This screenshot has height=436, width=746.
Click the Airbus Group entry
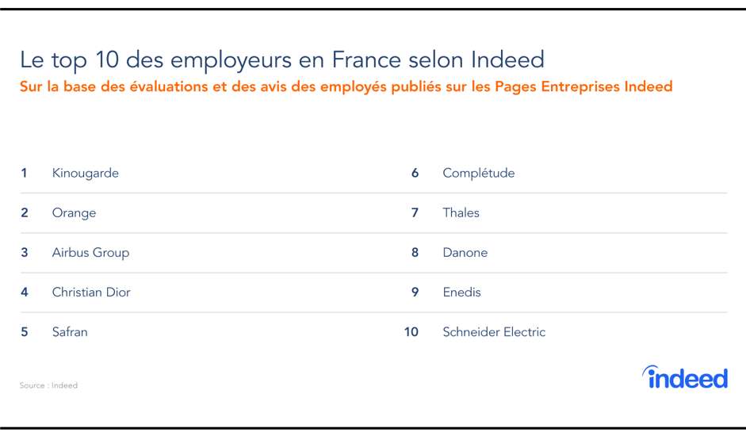pyautogui.click(x=91, y=253)
